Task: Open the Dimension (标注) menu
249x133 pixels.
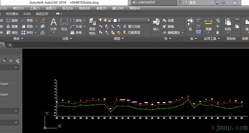Action: 68,8
